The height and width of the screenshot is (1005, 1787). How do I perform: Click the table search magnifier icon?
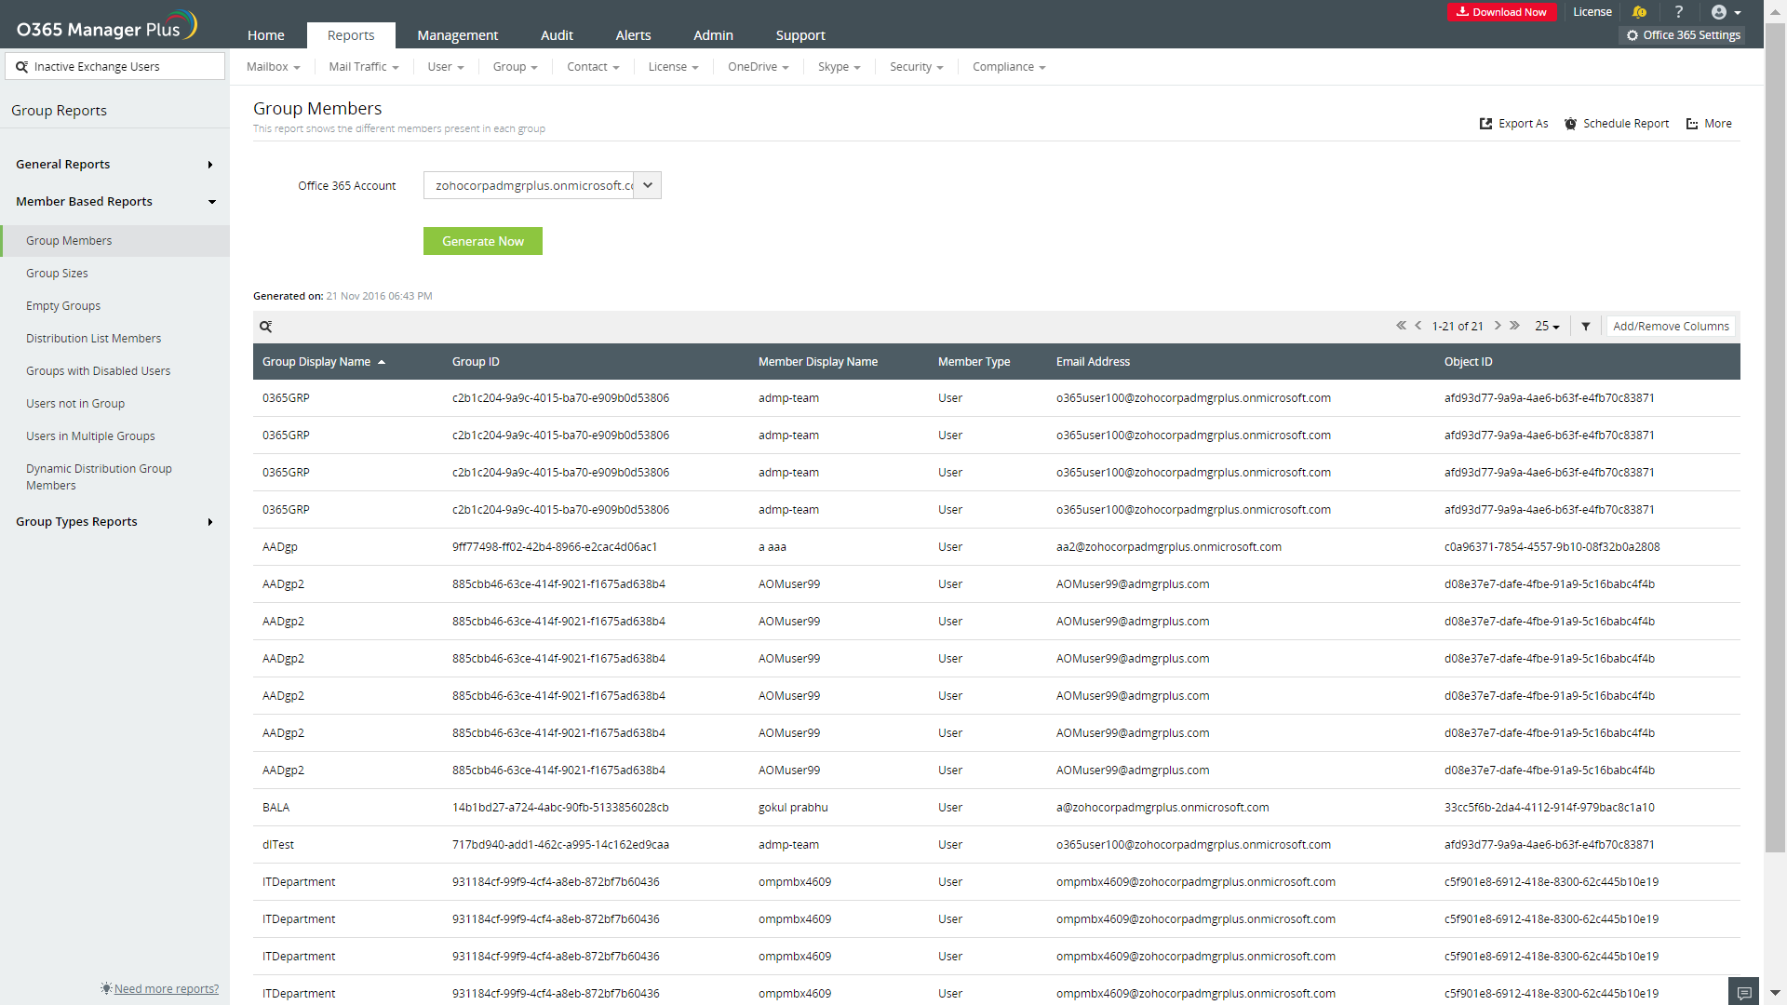pyautogui.click(x=266, y=327)
